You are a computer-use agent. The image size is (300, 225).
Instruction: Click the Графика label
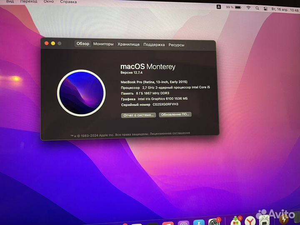click(128, 99)
